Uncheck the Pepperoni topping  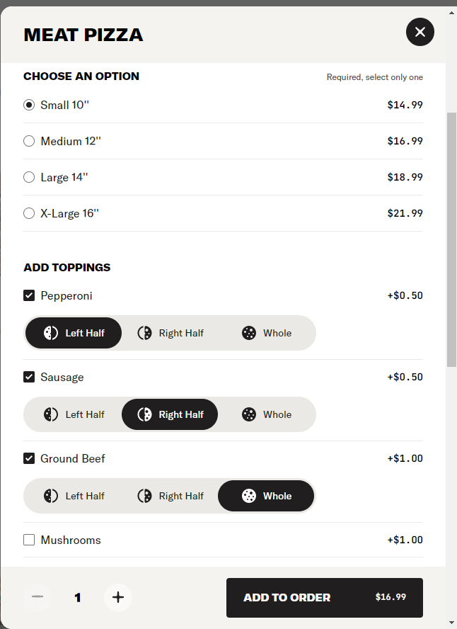click(x=29, y=295)
